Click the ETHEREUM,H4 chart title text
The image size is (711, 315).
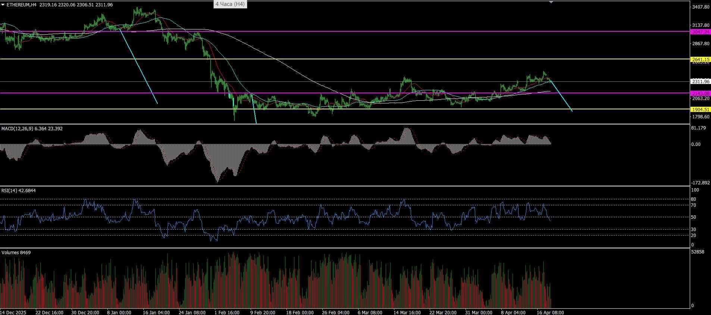point(21,5)
